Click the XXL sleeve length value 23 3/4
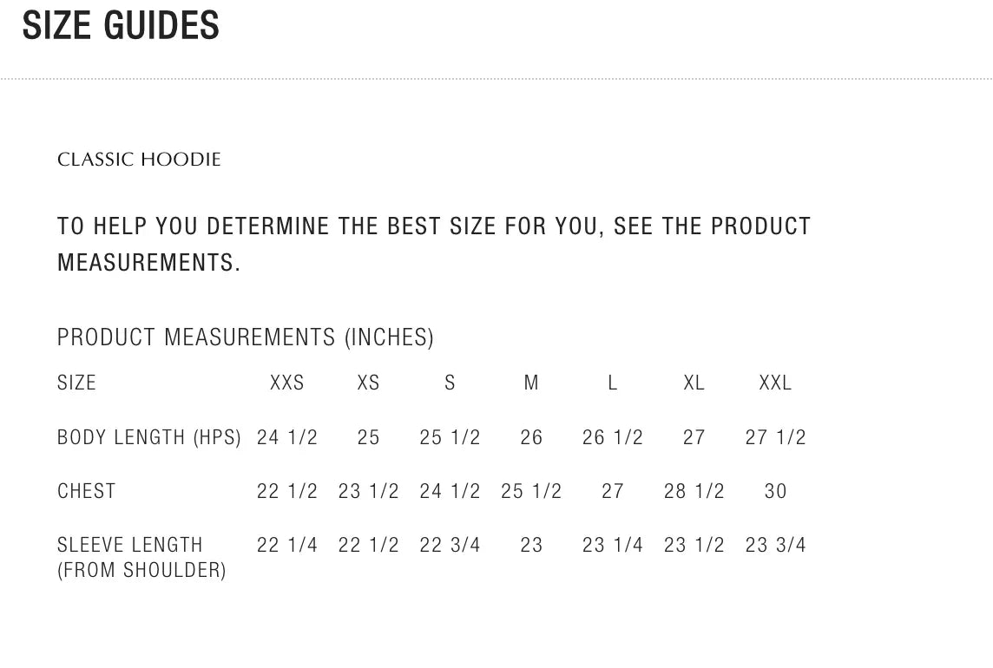The height and width of the screenshot is (668, 993). click(776, 546)
